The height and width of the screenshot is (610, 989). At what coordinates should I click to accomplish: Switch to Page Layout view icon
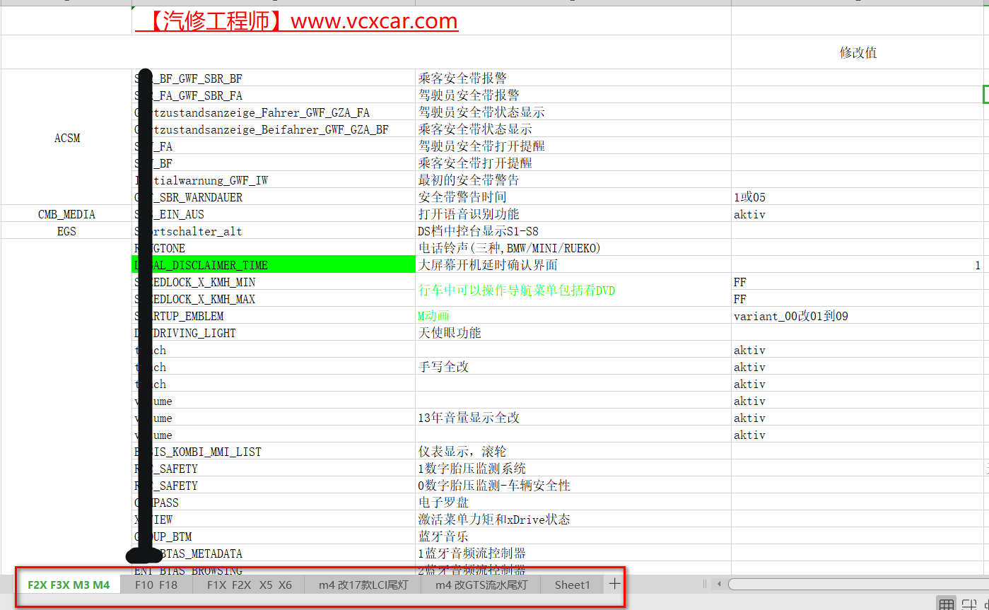click(x=969, y=604)
